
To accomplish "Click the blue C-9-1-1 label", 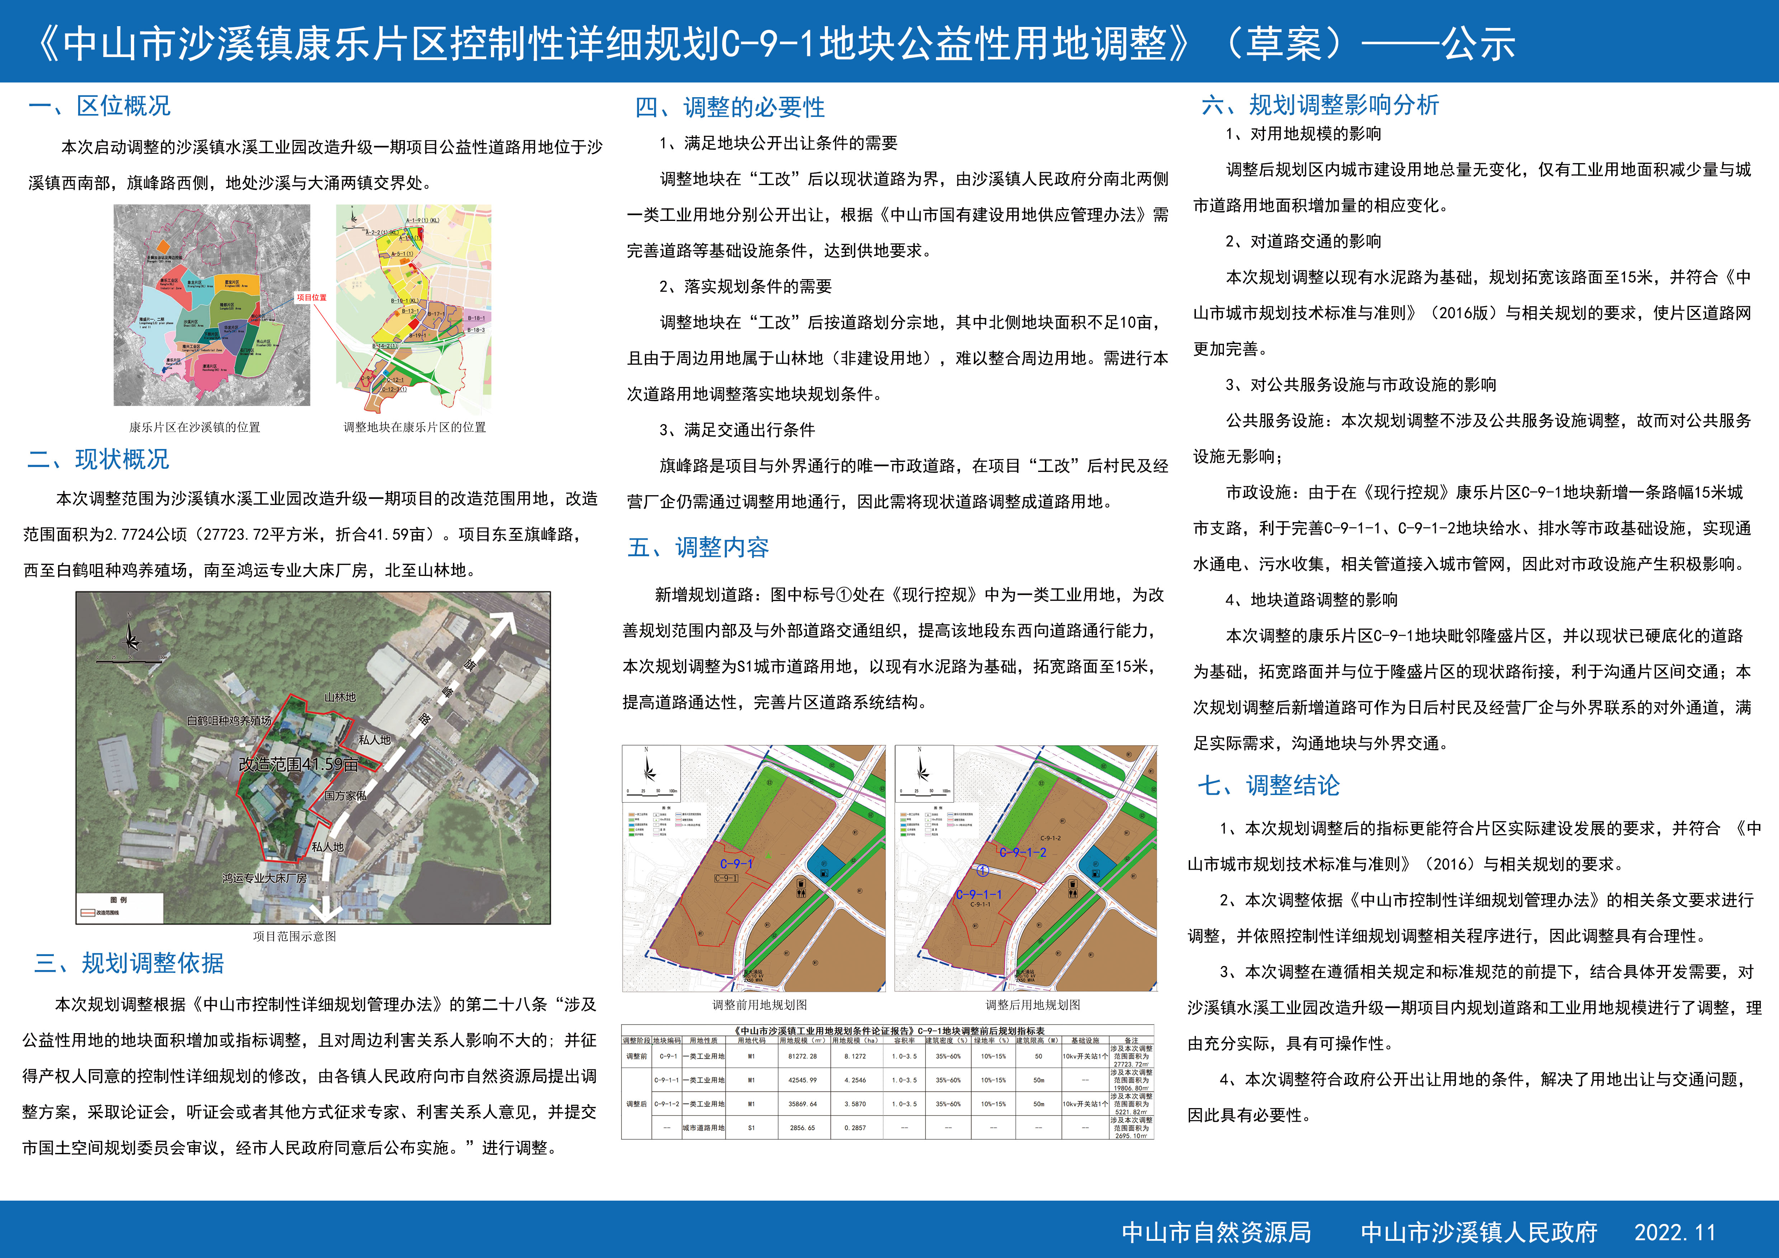I will (978, 895).
